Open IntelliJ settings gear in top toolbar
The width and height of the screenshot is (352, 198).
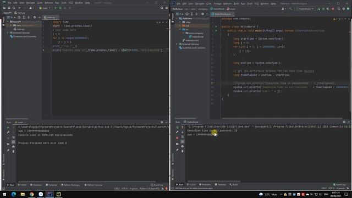click(344, 9)
